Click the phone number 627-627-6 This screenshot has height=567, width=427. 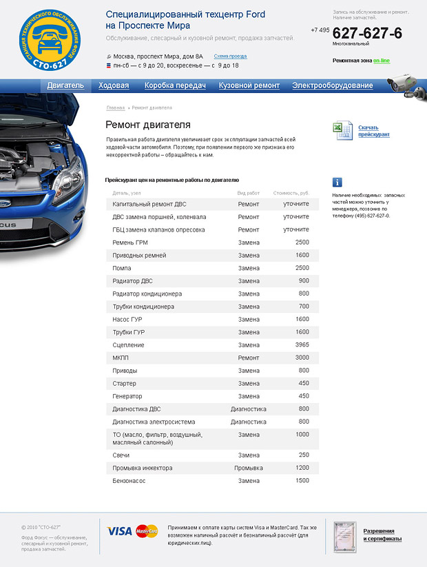(367, 33)
